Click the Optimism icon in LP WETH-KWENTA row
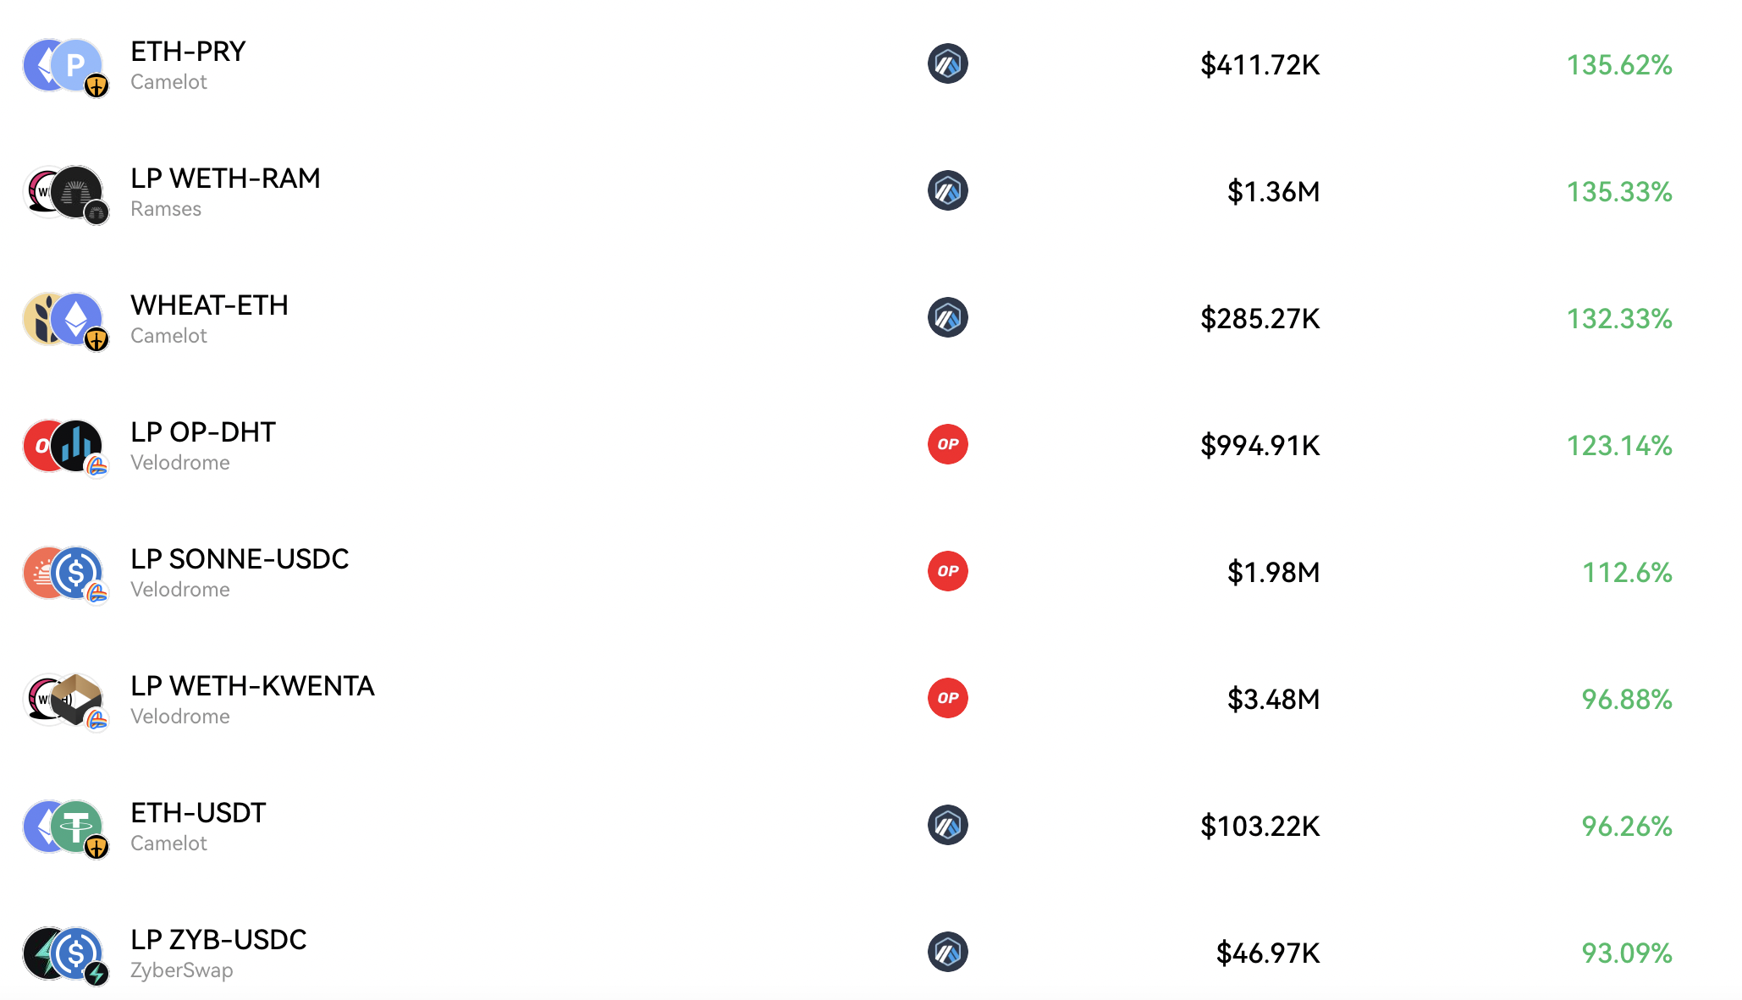 (x=947, y=698)
